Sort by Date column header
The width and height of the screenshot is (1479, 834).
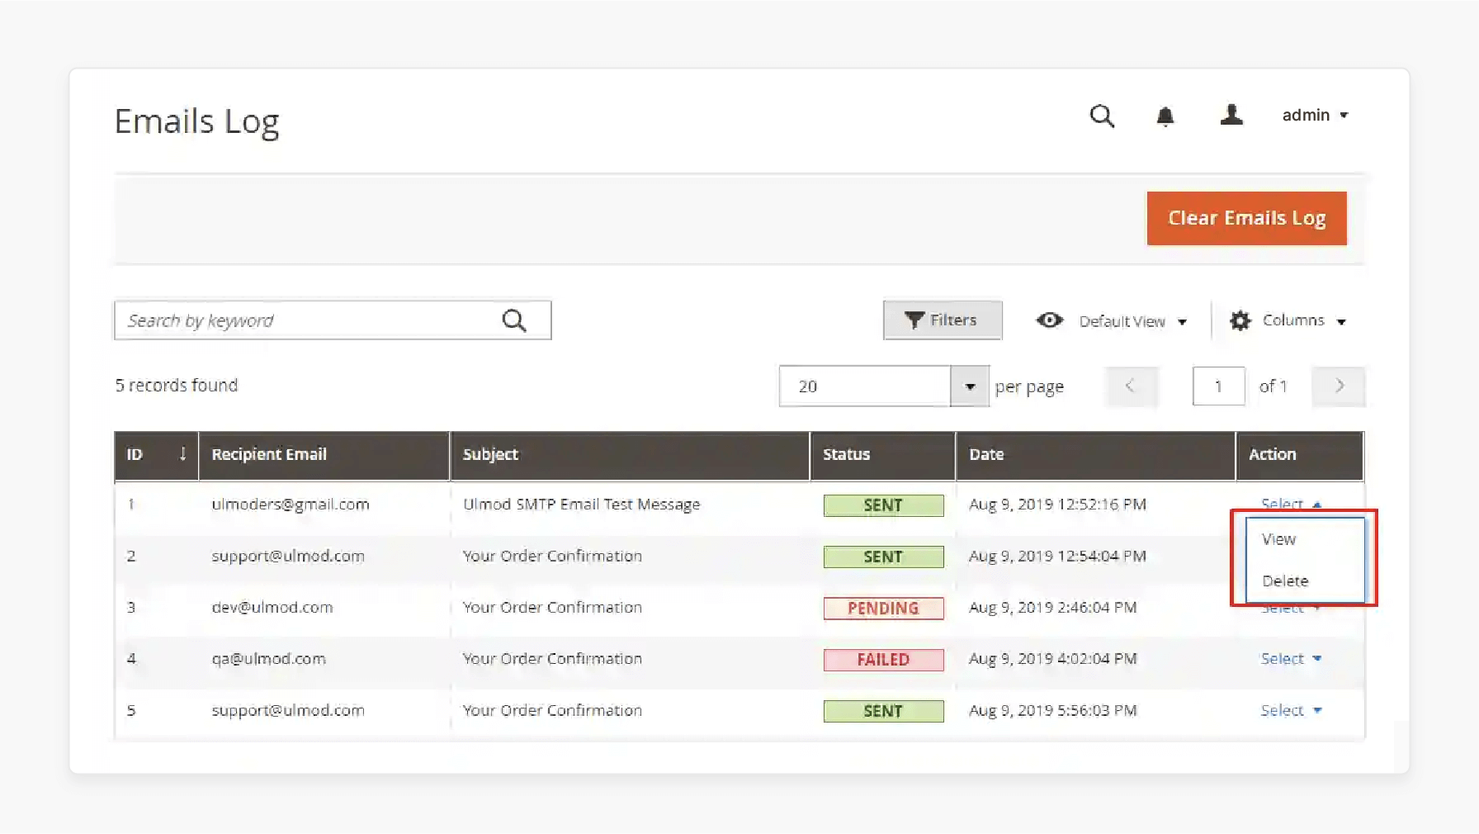pyautogui.click(x=1096, y=455)
